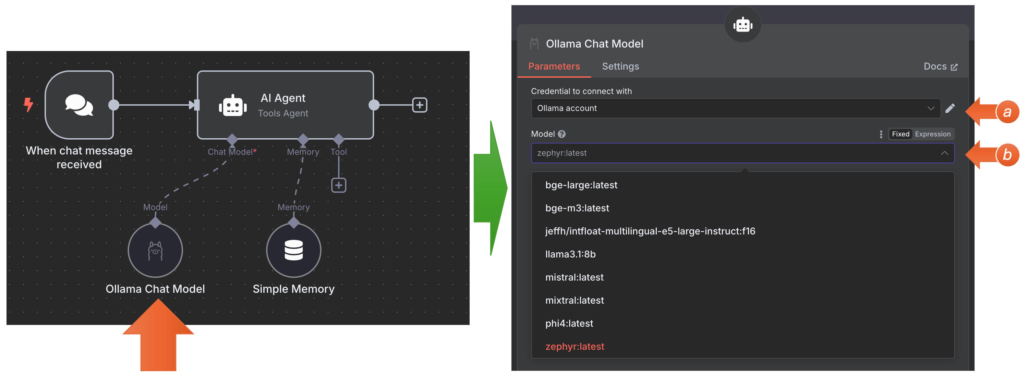Click the red lightning trigger icon
Screen dimensions: 1027x378
28,105
